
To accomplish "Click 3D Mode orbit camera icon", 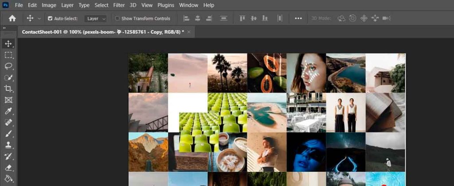I will (341, 19).
